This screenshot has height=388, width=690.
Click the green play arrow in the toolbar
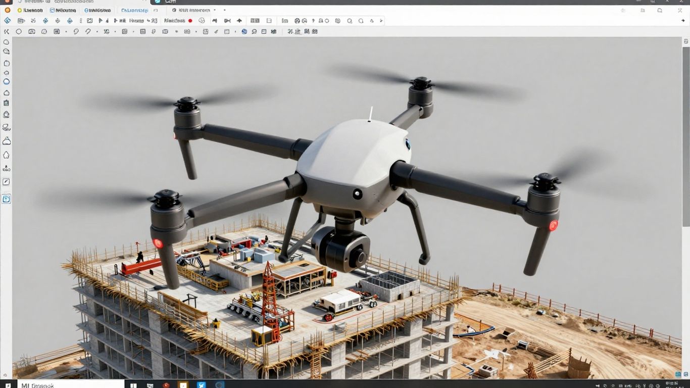(101, 21)
